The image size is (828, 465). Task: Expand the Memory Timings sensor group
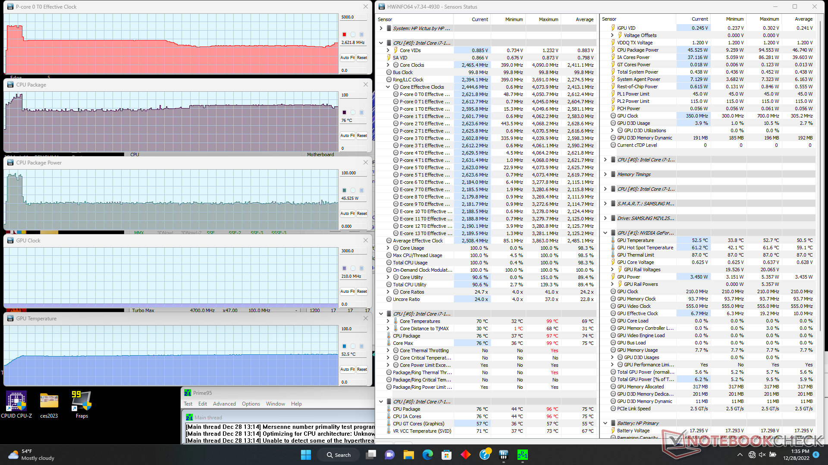[605, 174]
